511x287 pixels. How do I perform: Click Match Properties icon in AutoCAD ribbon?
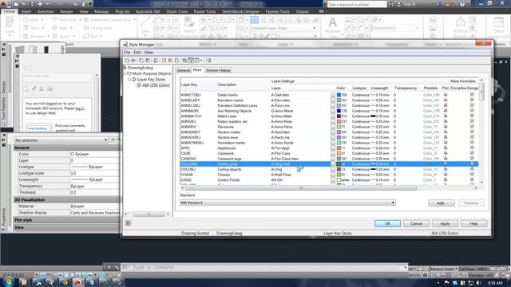[x=188, y=22]
